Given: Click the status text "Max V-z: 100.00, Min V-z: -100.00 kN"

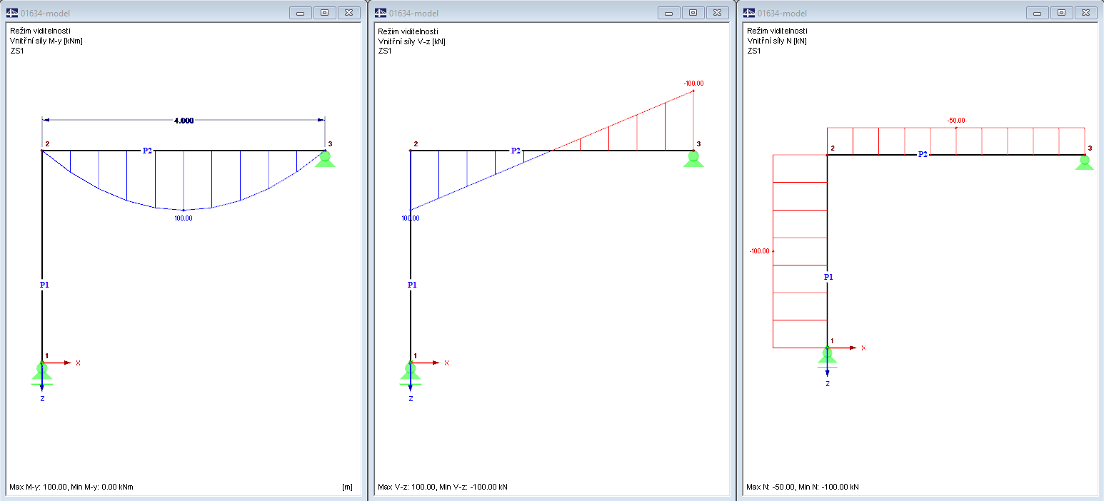Looking at the screenshot, I should pos(443,487).
